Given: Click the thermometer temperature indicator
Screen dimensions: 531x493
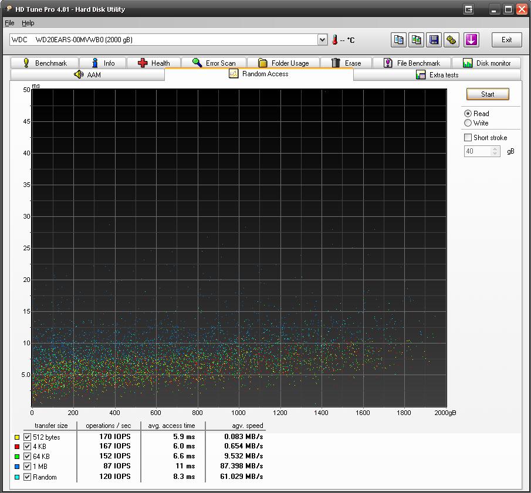Looking at the screenshot, I should [x=335, y=40].
